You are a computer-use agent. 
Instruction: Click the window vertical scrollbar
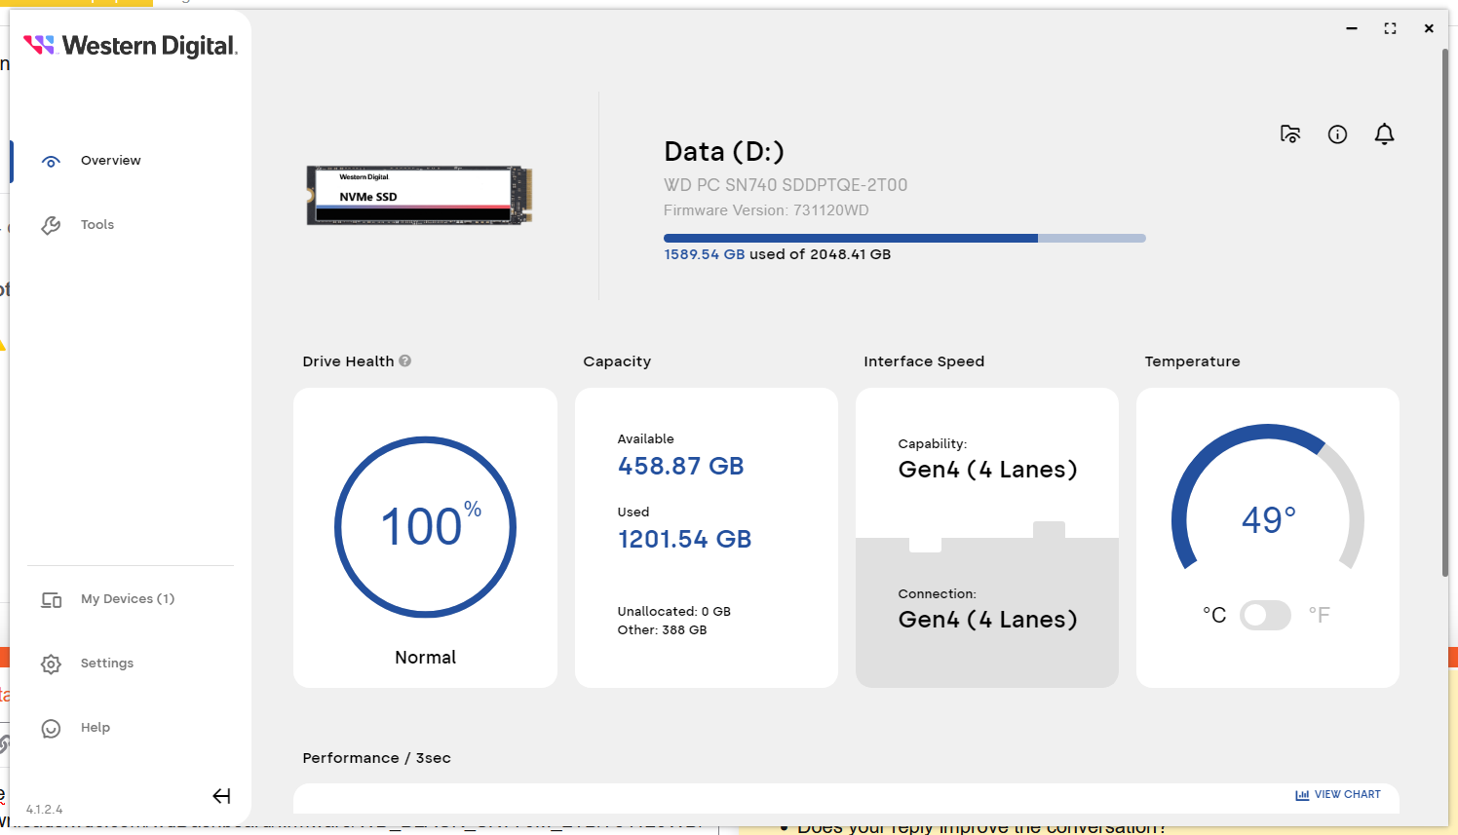(1445, 312)
